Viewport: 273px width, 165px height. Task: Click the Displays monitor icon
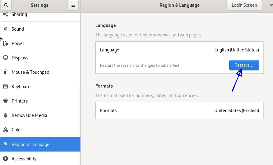point(6,58)
